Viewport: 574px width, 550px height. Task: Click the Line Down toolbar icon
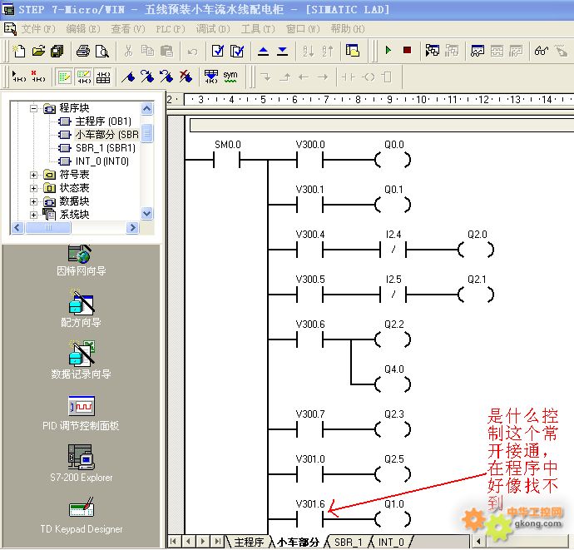265,77
